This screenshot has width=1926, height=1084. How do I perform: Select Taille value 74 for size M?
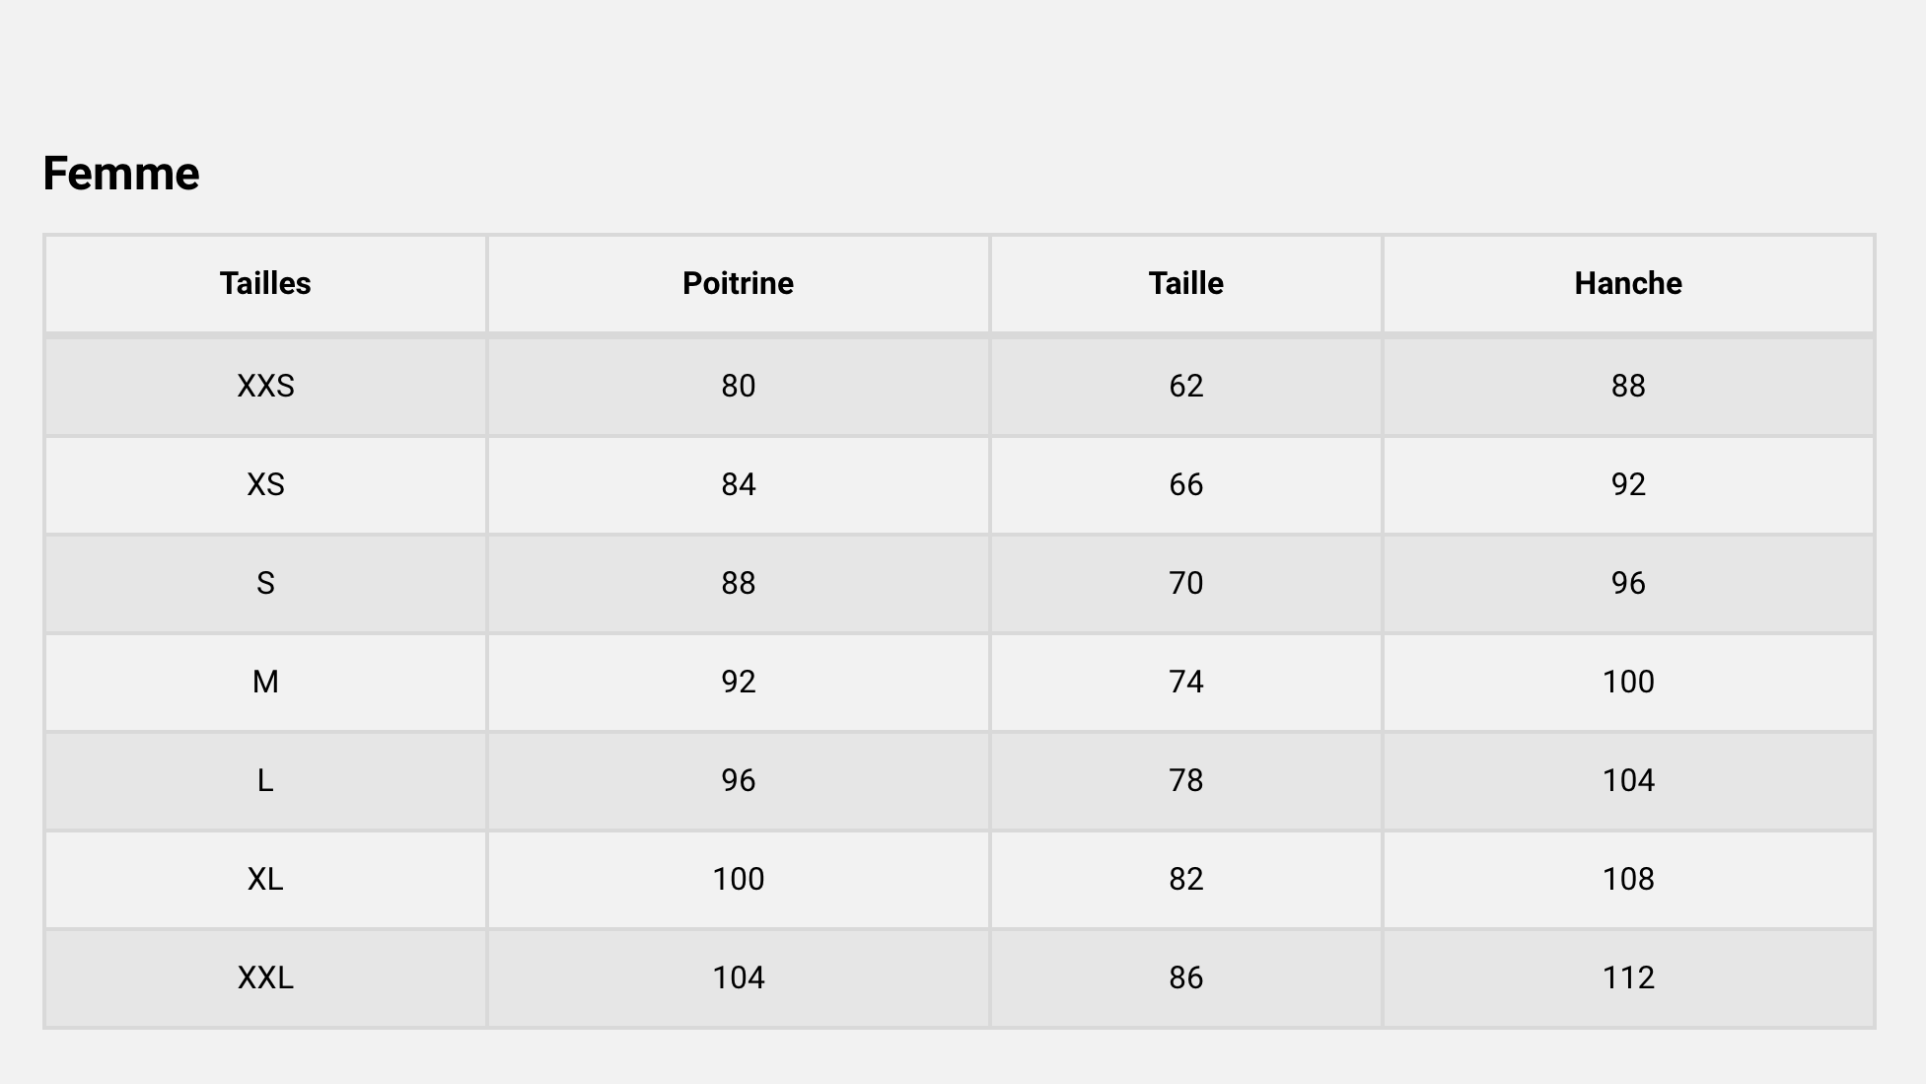pos(1186,682)
